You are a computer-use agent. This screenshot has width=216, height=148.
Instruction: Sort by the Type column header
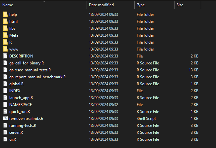point(141,5)
